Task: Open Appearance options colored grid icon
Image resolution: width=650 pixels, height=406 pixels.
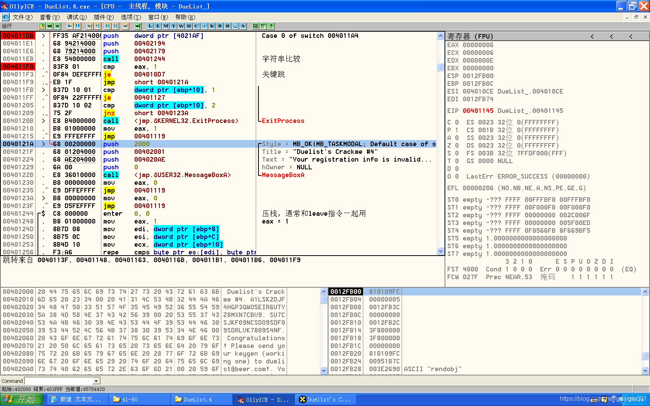Action: pos(263,26)
